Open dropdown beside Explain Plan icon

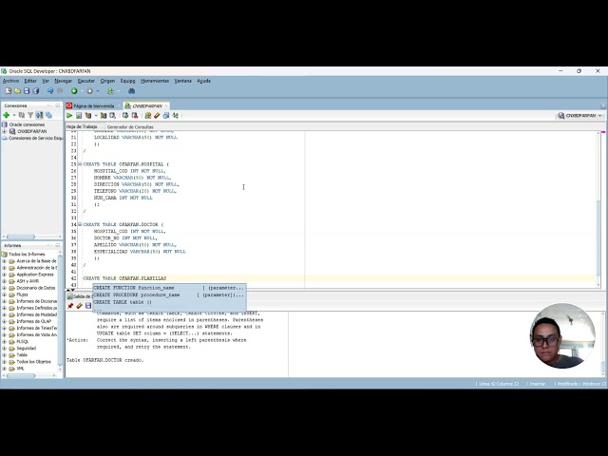pos(96,116)
